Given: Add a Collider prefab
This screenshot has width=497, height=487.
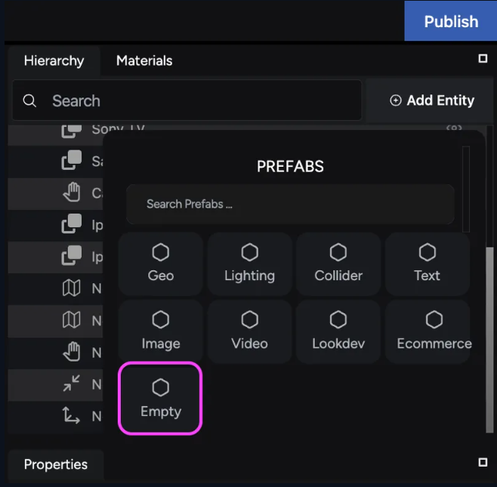Looking at the screenshot, I should point(338,264).
